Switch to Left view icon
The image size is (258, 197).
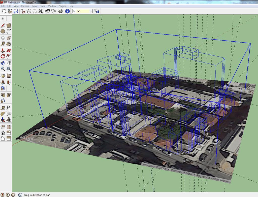[9, 138]
